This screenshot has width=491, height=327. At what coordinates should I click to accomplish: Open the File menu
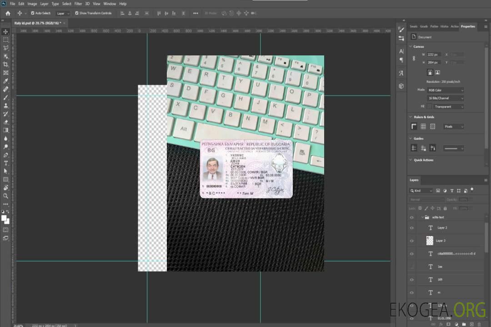pyautogui.click(x=13, y=4)
